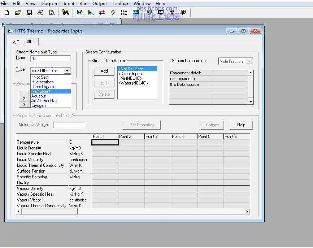Click the Point 1 column header
313x248 pixels.
tap(105, 136)
